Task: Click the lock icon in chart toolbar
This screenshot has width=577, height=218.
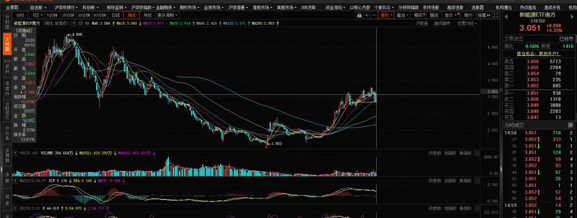Action: 360,15
